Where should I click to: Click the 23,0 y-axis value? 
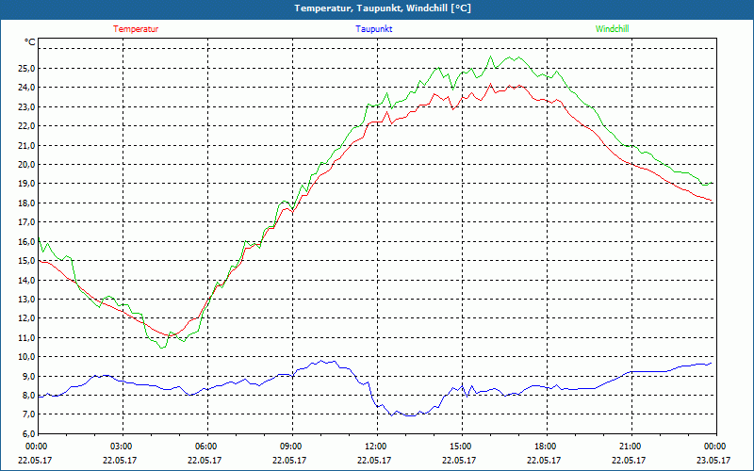coord(26,106)
